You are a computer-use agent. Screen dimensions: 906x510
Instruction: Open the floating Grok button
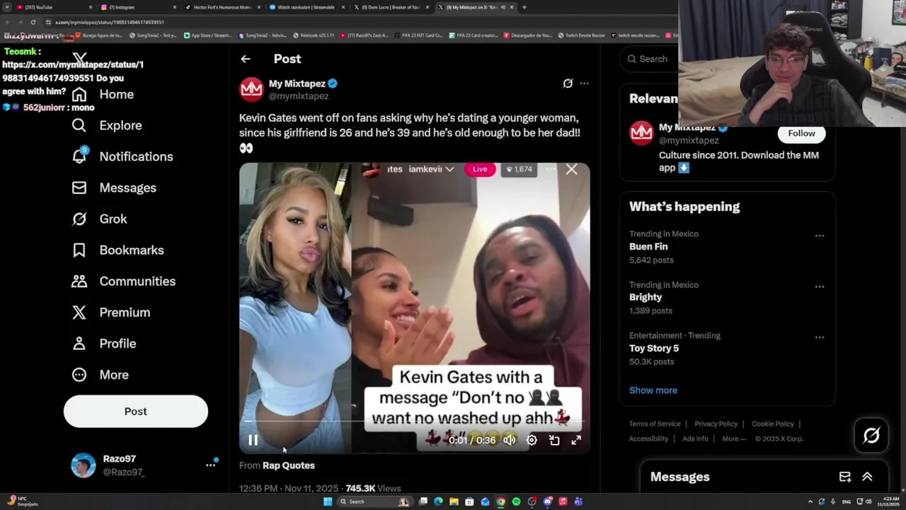click(x=871, y=435)
